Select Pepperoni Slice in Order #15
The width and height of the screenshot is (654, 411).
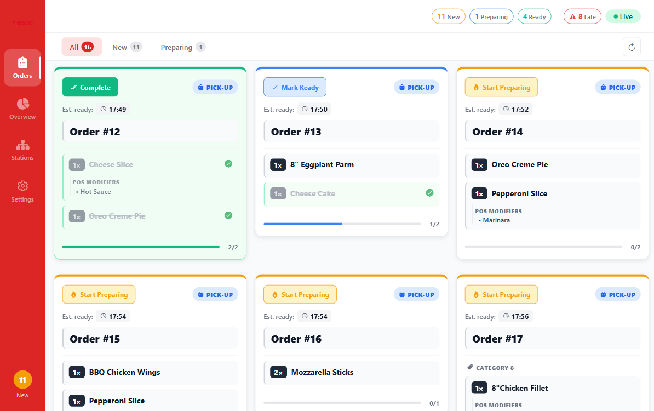tap(150, 400)
